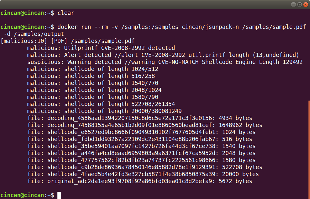Click the Utilprintf CVE-2008-2992 detected line

[x=101, y=48]
